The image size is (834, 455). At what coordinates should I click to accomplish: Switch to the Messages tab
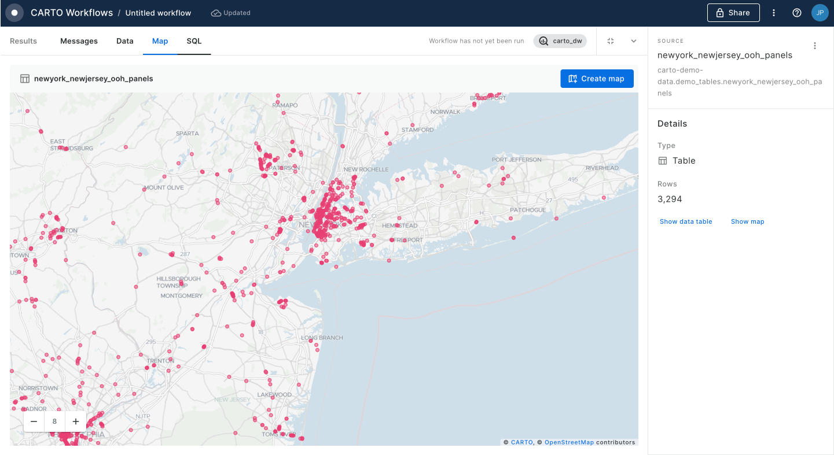[79, 41]
